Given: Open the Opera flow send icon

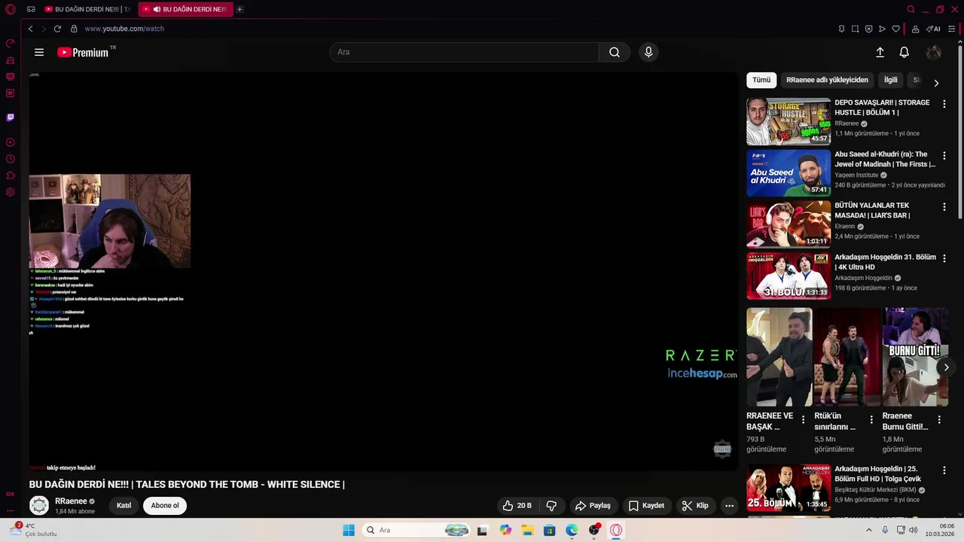Looking at the screenshot, I should pyautogui.click(x=882, y=29).
